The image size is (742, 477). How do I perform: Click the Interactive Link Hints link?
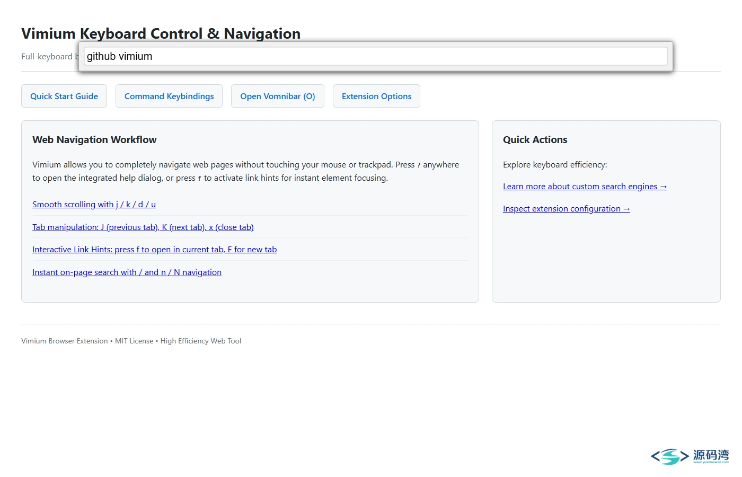[x=154, y=250]
